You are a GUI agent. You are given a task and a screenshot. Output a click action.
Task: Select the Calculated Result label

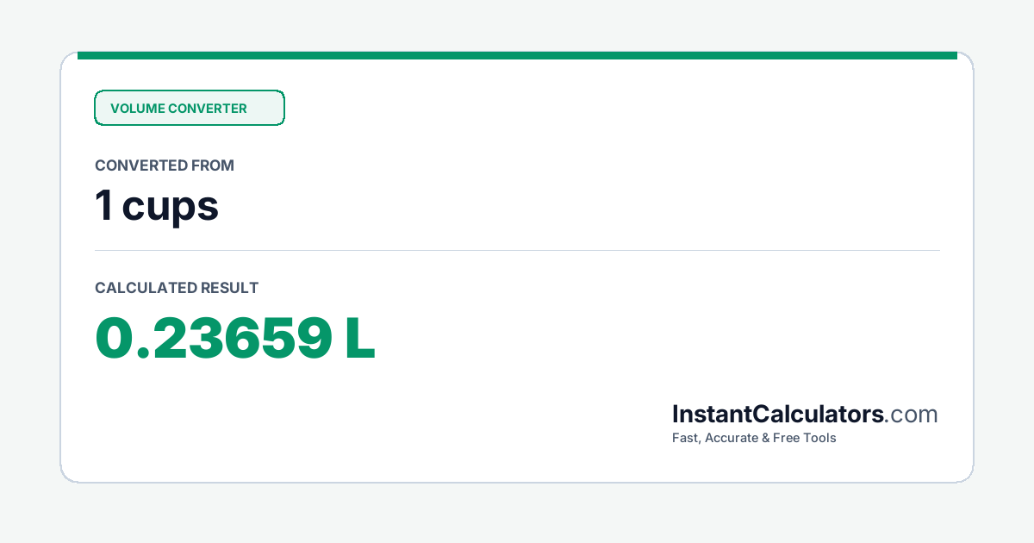click(177, 288)
